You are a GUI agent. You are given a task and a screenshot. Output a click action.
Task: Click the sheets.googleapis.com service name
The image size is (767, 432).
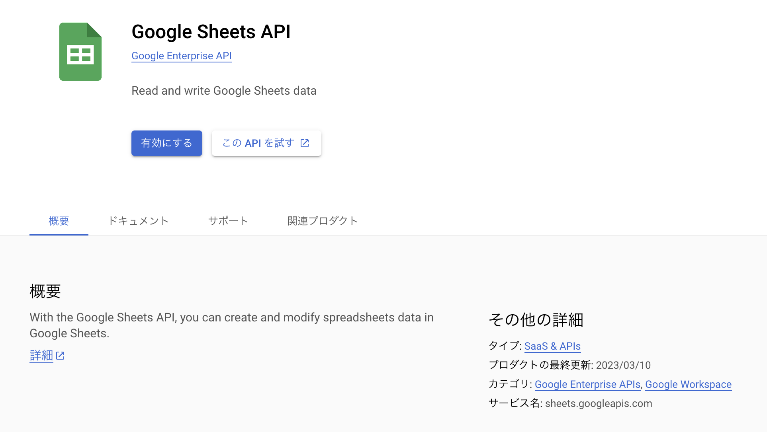click(x=598, y=403)
